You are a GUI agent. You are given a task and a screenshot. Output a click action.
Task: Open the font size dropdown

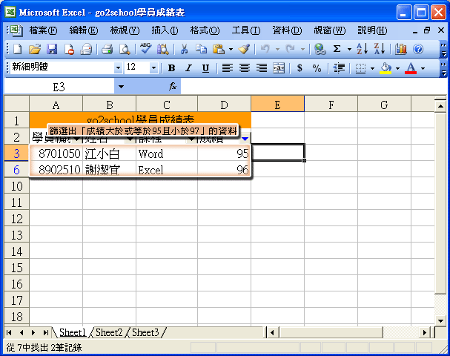coord(155,67)
